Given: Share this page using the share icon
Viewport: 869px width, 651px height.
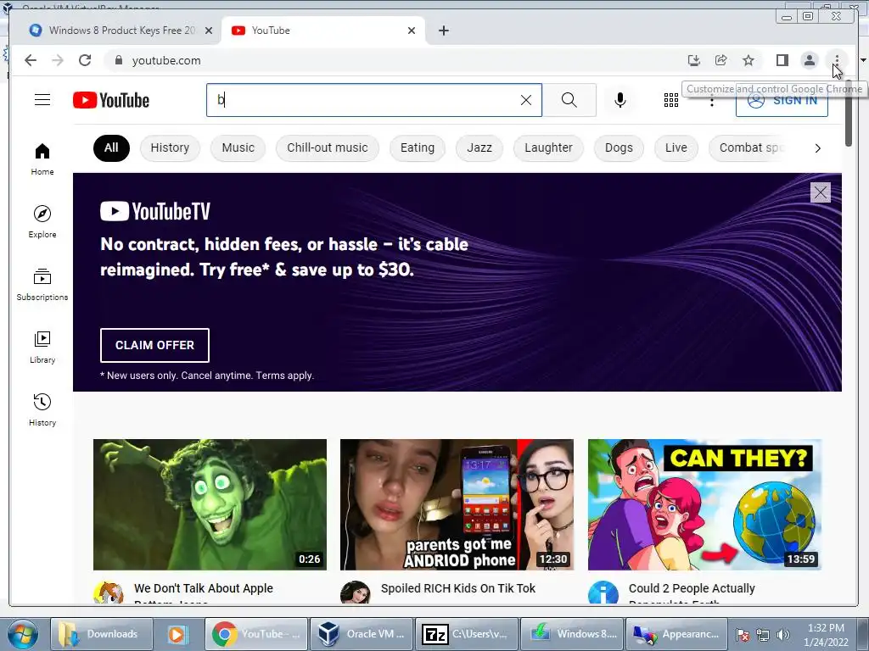Looking at the screenshot, I should pos(721,60).
